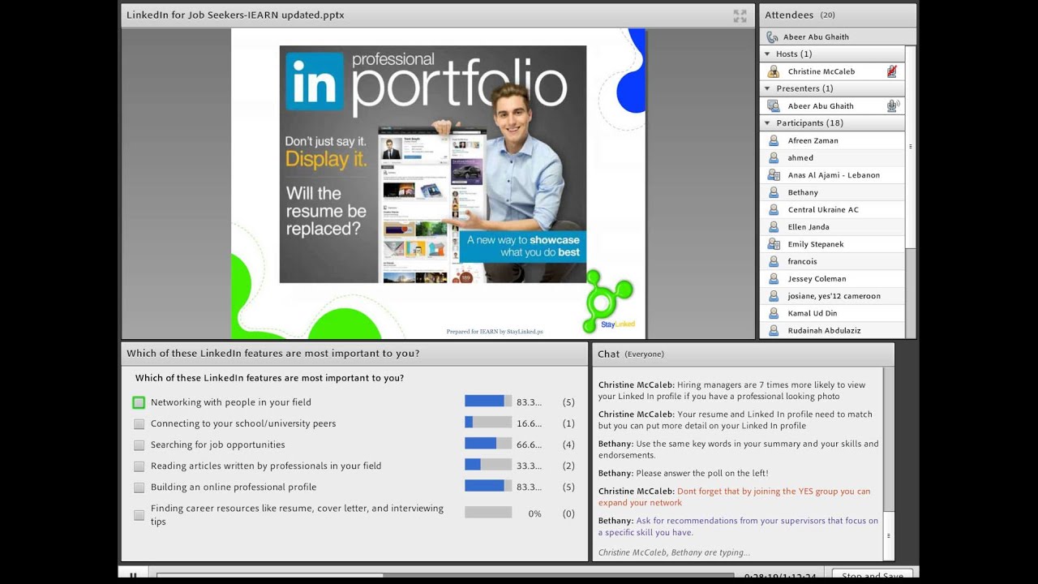Collapse the Presenters (1) group
Image resolution: width=1038 pixels, height=584 pixels.
[767, 88]
